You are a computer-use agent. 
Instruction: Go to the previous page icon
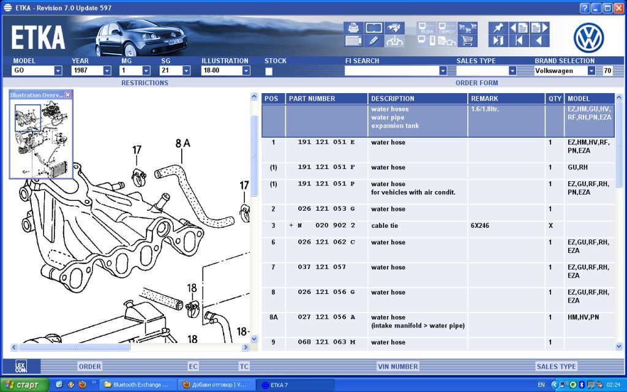tap(519, 28)
